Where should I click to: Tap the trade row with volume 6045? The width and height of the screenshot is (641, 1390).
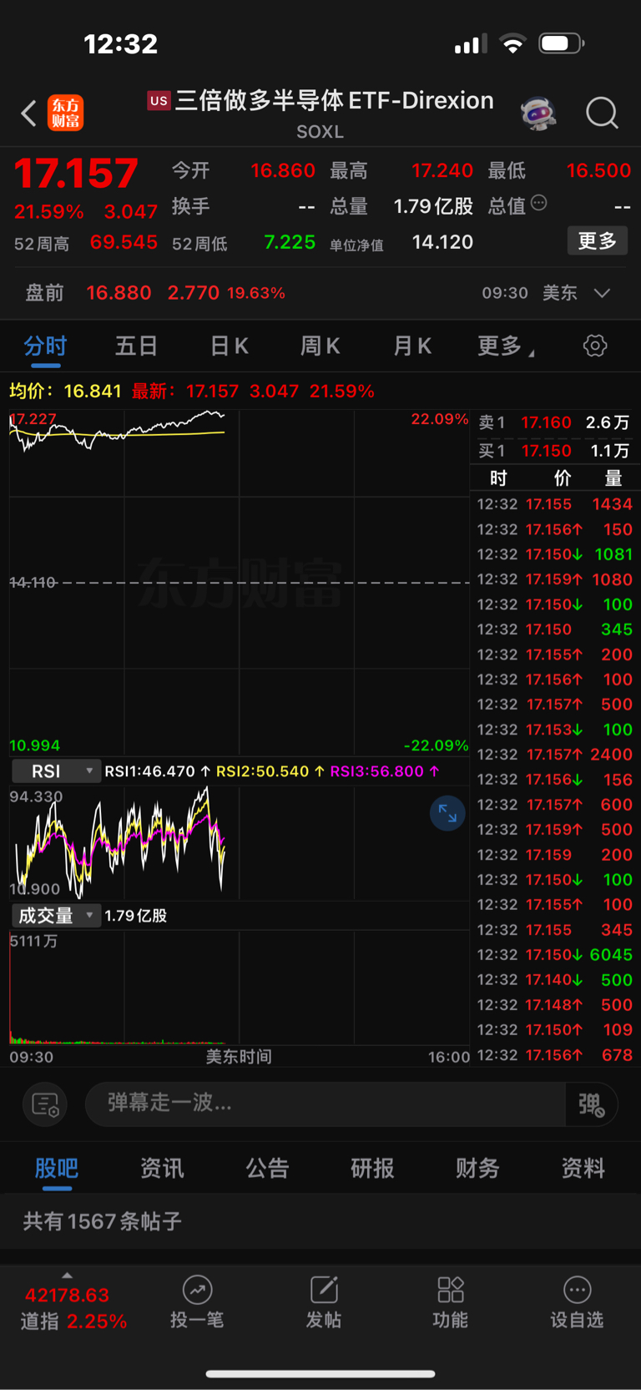point(555,955)
